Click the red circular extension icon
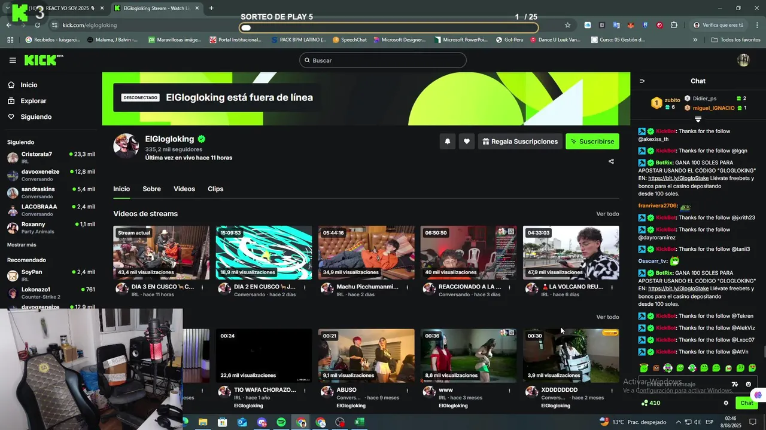This screenshot has width=766, height=430. coord(659,25)
